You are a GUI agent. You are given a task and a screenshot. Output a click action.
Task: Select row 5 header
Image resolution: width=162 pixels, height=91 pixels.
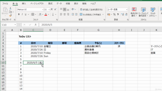3,46
